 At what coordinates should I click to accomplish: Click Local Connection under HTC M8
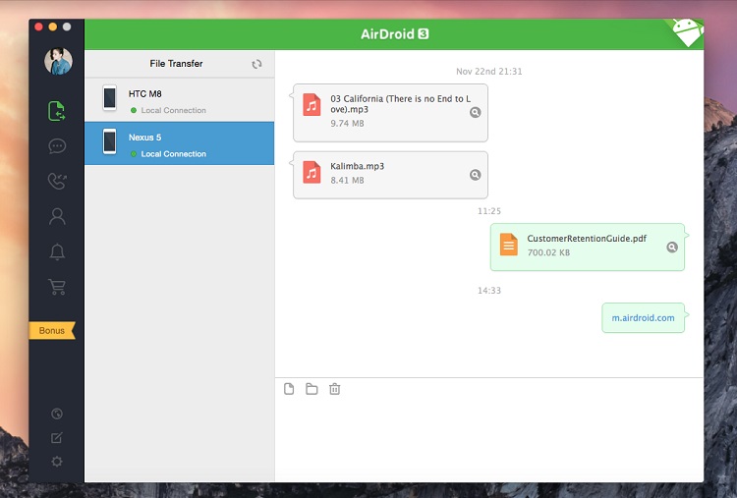tap(173, 110)
